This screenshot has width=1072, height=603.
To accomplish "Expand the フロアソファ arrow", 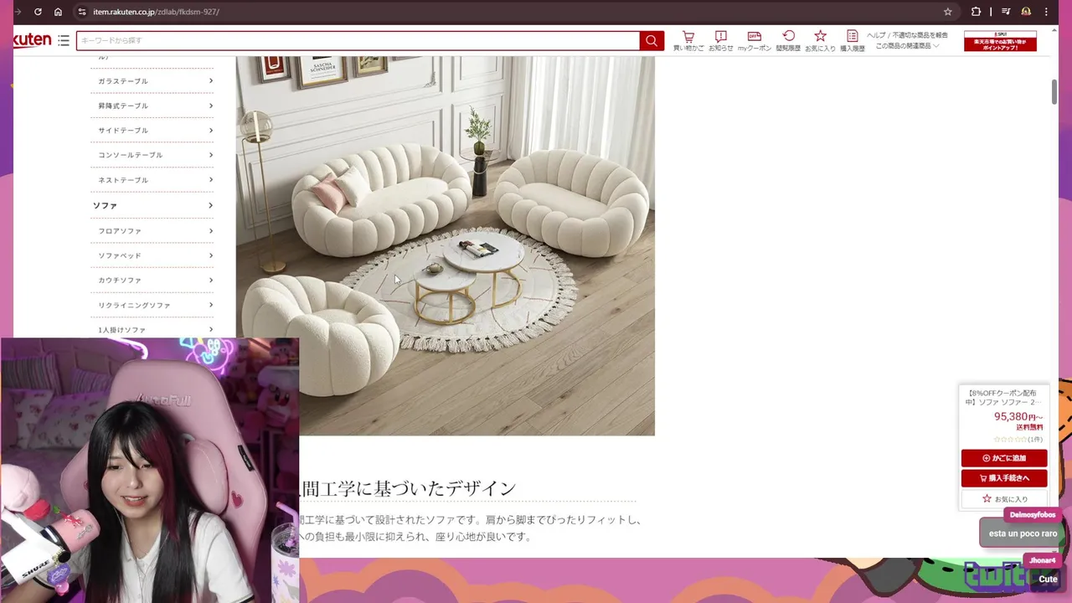I will click(x=211, y=230).
